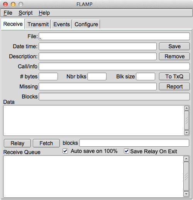Click the Blk size field
The image size is (193, 200).
point(146,76)
